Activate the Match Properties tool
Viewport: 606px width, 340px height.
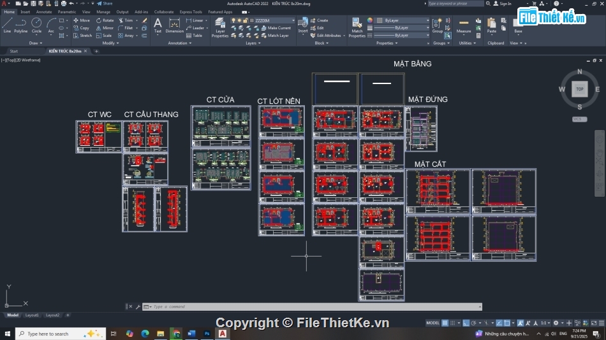click(x=357, y=27)
